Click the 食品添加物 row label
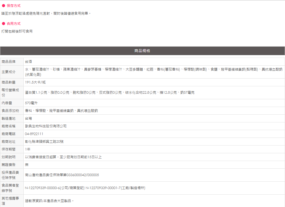Screen dimensions: 285x207 point(10,111)
